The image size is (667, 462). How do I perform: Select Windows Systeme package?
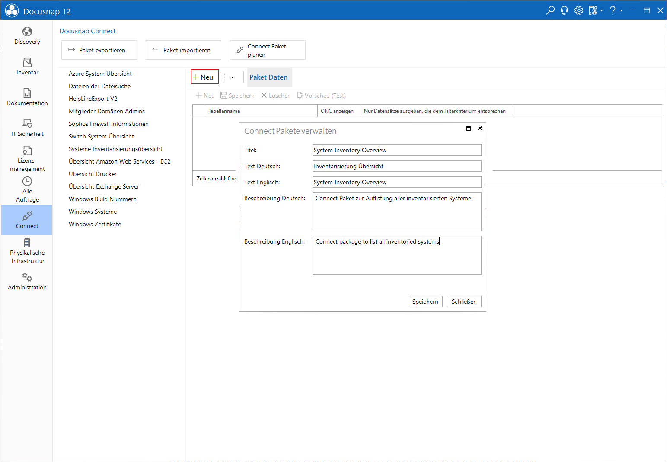93,212
